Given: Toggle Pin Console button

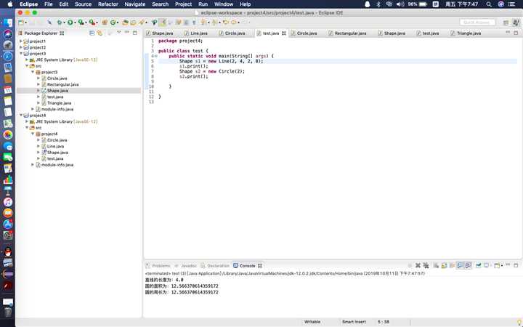Looking at the screenshot, I should pyautogui.click(x=479, y=266).
